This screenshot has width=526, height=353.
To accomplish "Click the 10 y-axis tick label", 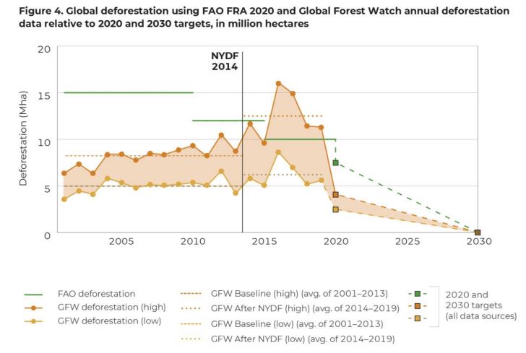I will pos(44,142).
